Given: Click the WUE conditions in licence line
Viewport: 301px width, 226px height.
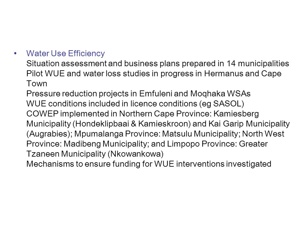Looking at the screenshot, I should tap(135, 104).
